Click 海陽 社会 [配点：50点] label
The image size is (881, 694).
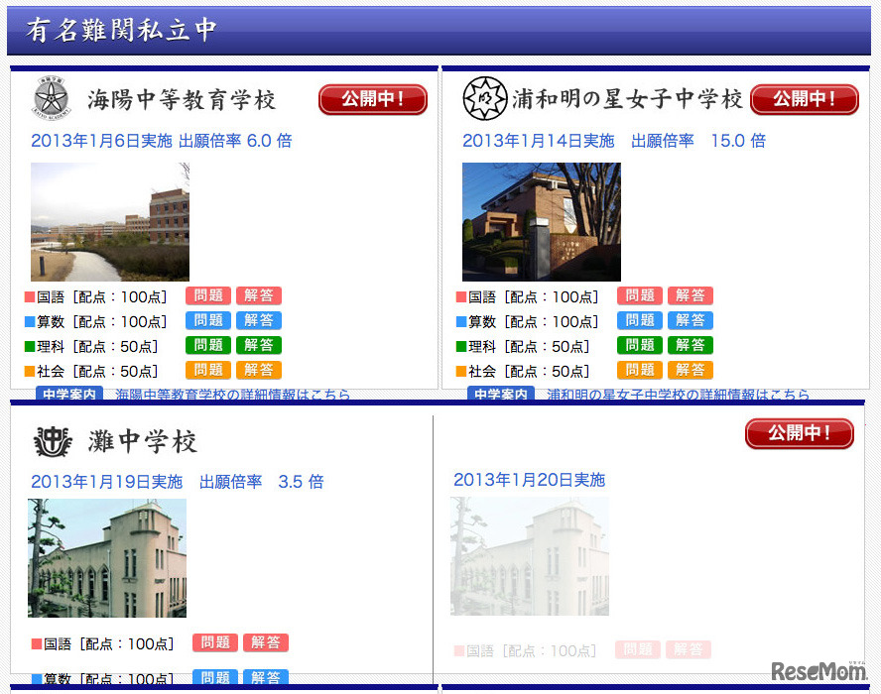coord(91,371)
